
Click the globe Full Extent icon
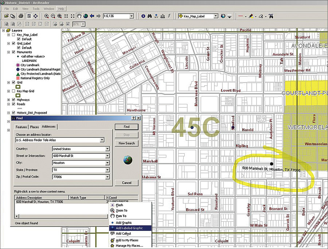coord(86,16)
